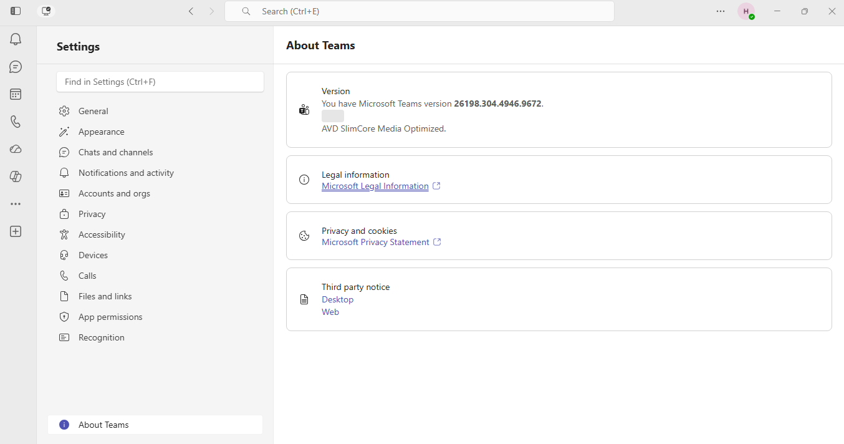Click 'AVD SlimCore Media Optimized.' text
Image resolution: width=844 pixels, height=444 pixels.
(384, 128)
